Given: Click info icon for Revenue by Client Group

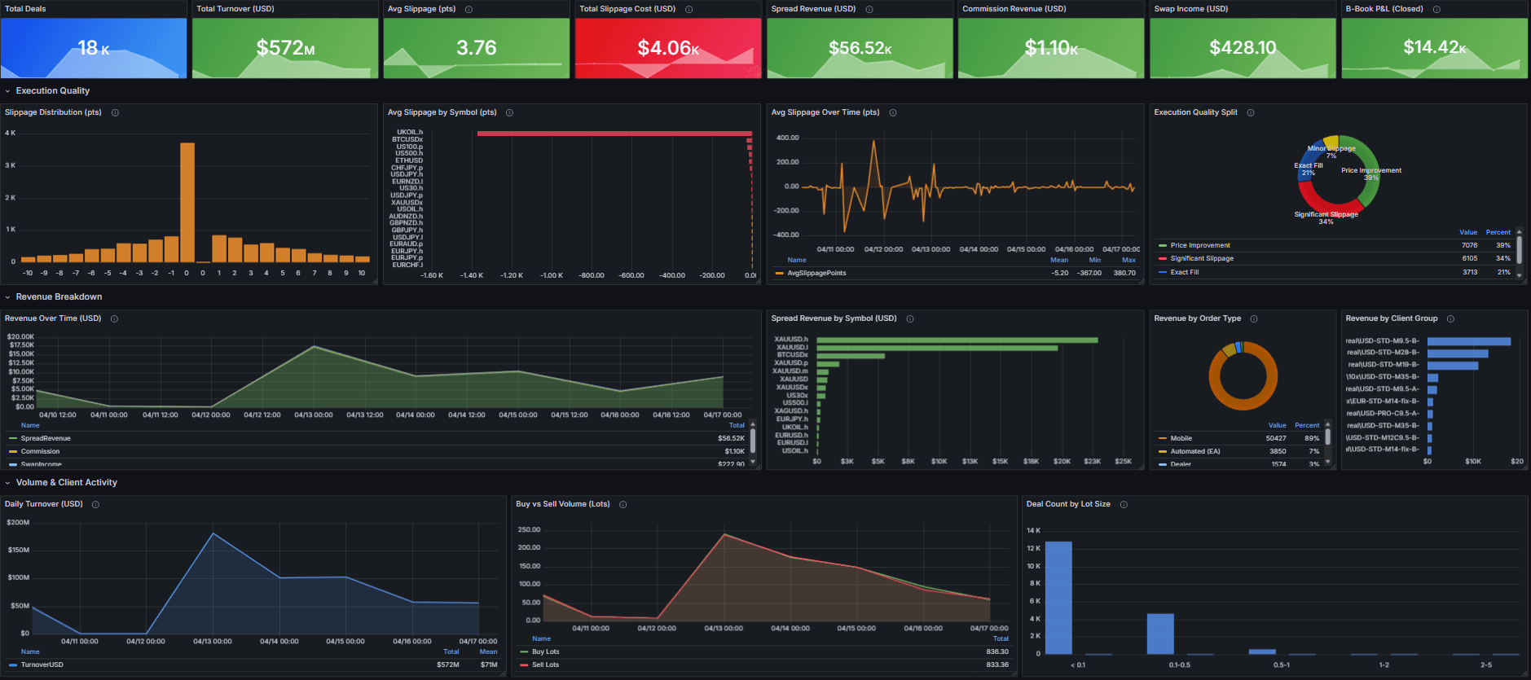Looking at the screenshot, I should (x=1450, y=318).
